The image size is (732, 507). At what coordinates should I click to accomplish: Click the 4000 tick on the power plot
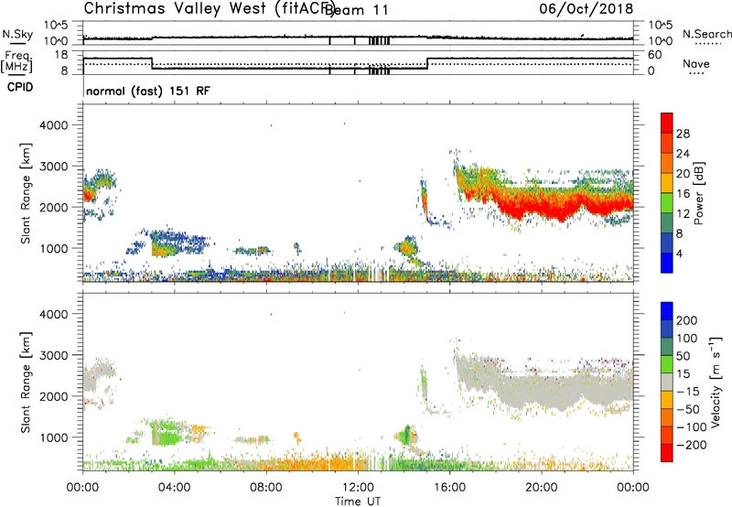[54, 125]
